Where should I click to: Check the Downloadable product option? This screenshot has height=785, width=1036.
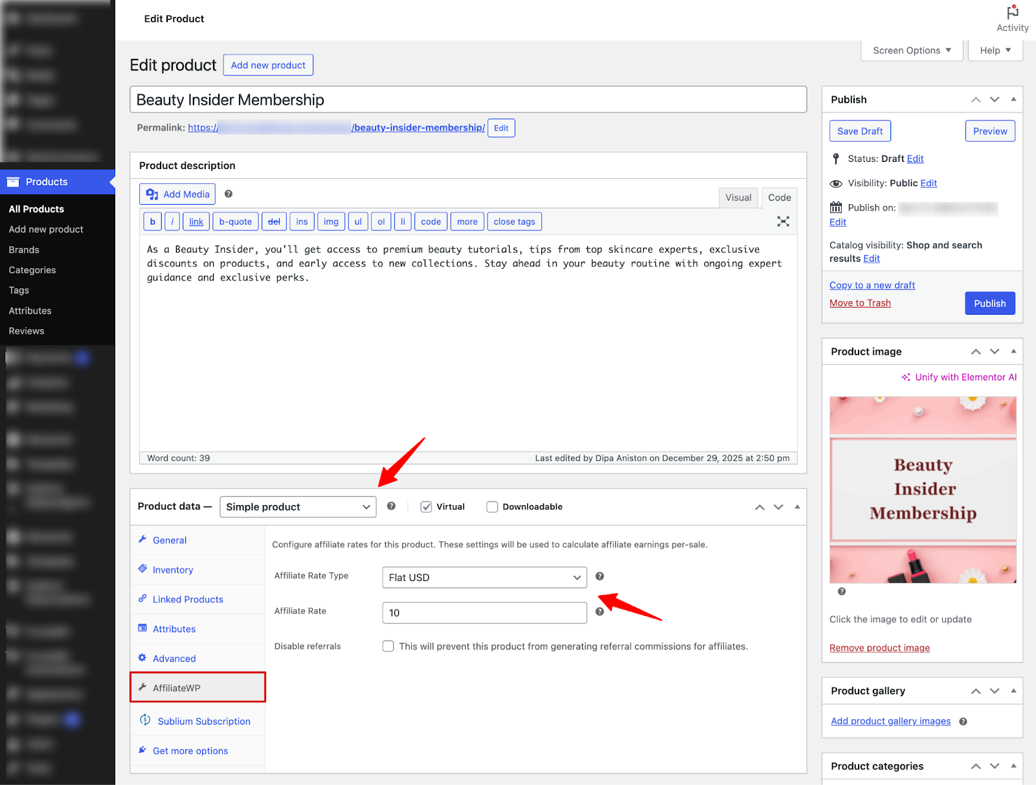(x=492, y=506)
